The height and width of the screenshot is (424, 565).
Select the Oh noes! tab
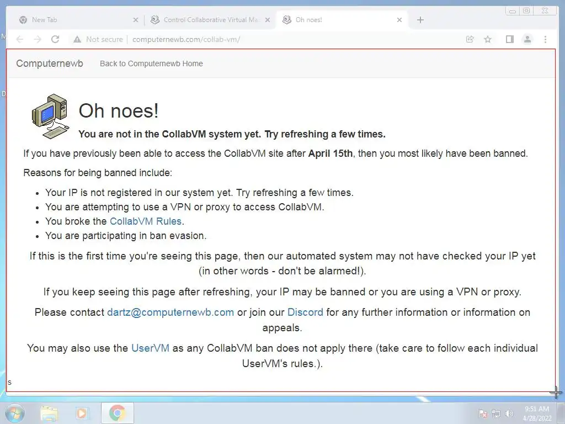342,20
